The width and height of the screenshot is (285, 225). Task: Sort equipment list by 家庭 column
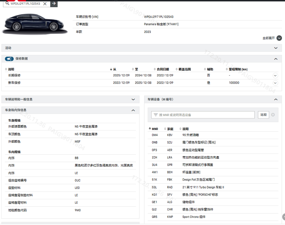click(x=169, y=129)
